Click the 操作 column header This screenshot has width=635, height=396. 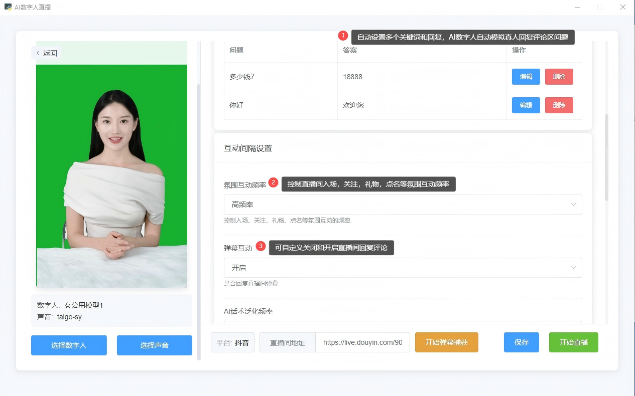(x=519, y=50)
